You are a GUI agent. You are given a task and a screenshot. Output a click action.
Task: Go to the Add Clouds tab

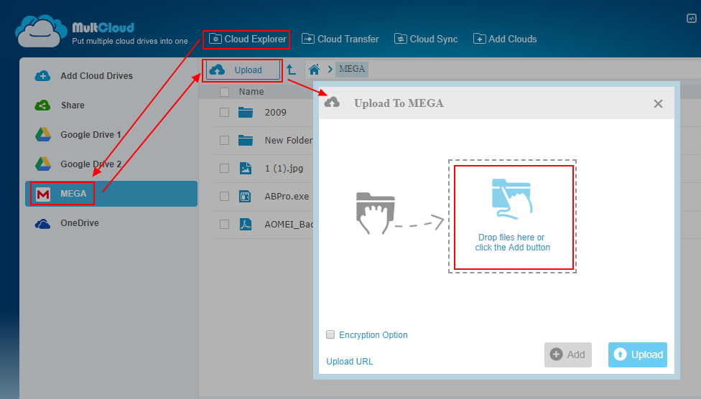505,39
